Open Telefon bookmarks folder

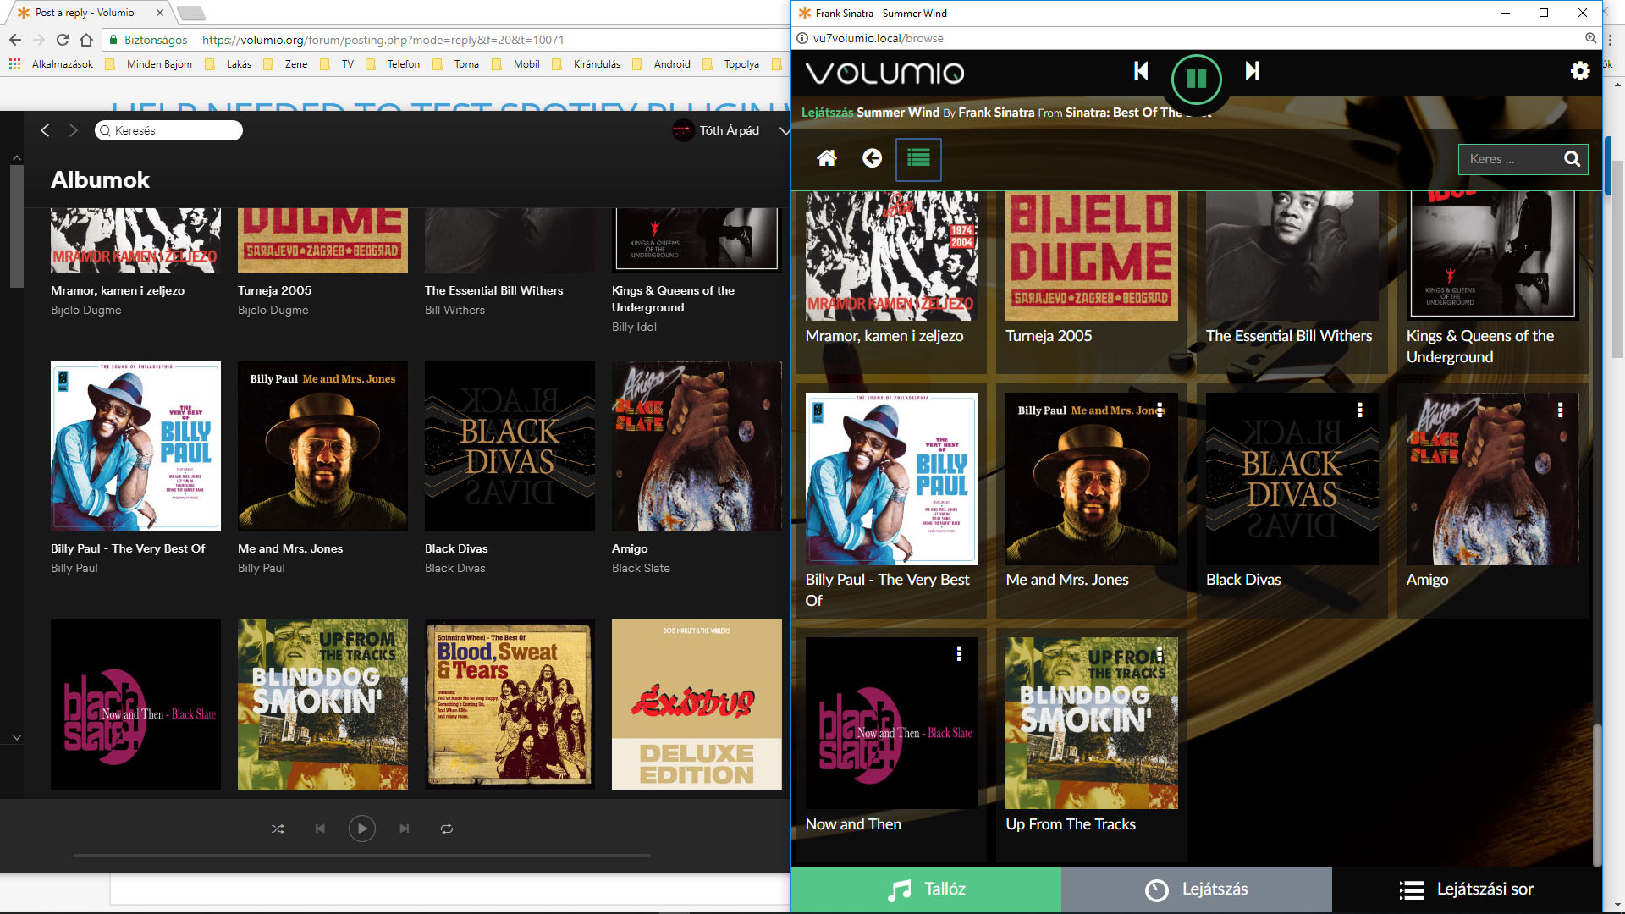tap(393, 64)
